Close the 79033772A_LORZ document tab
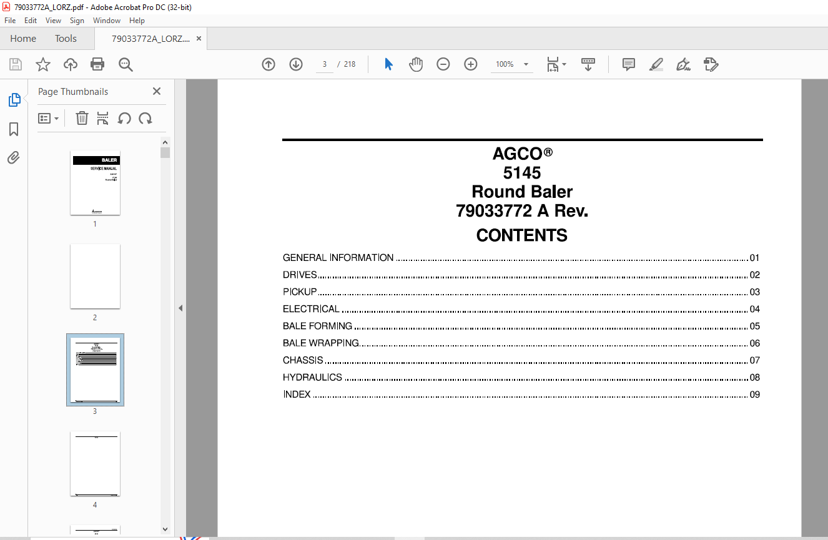This screenshot has width=828, height=540. 199,39
